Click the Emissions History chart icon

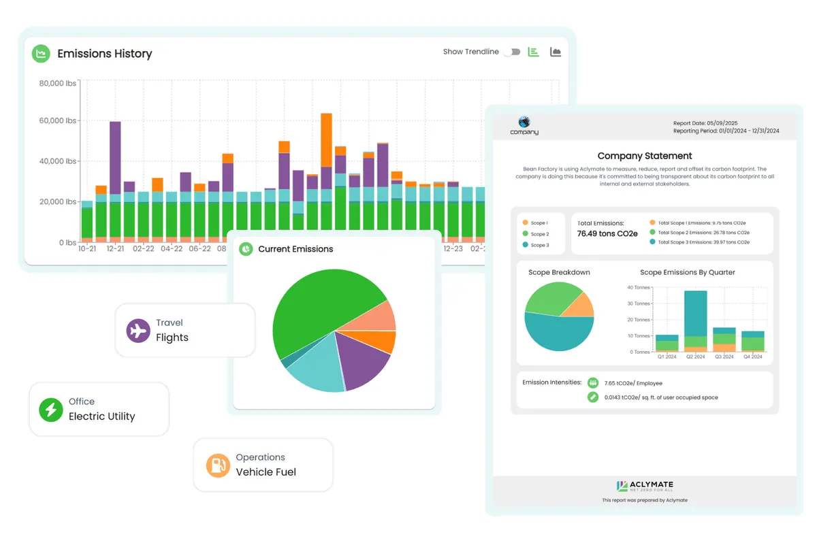41,54
